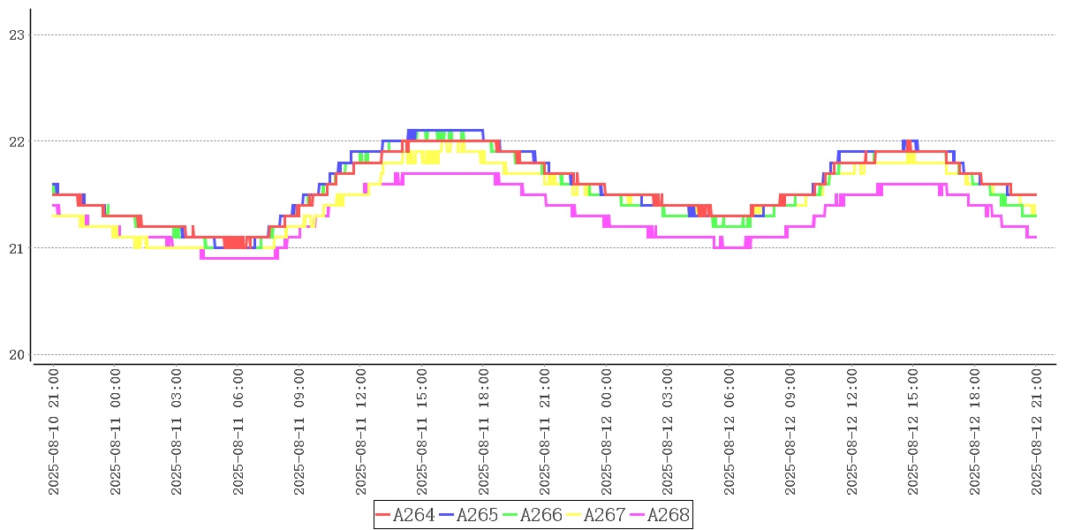1066x530 pixels.
Task: Click the y-axis value 20 label
Action: click(16, 355)
